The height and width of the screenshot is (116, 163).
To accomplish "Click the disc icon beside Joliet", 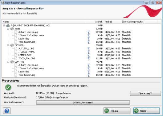I will tap(12, 29).
